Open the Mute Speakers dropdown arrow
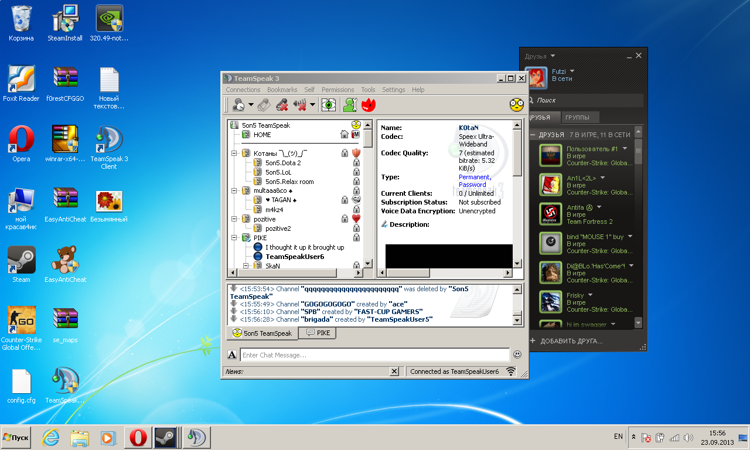 click(312, 105)
